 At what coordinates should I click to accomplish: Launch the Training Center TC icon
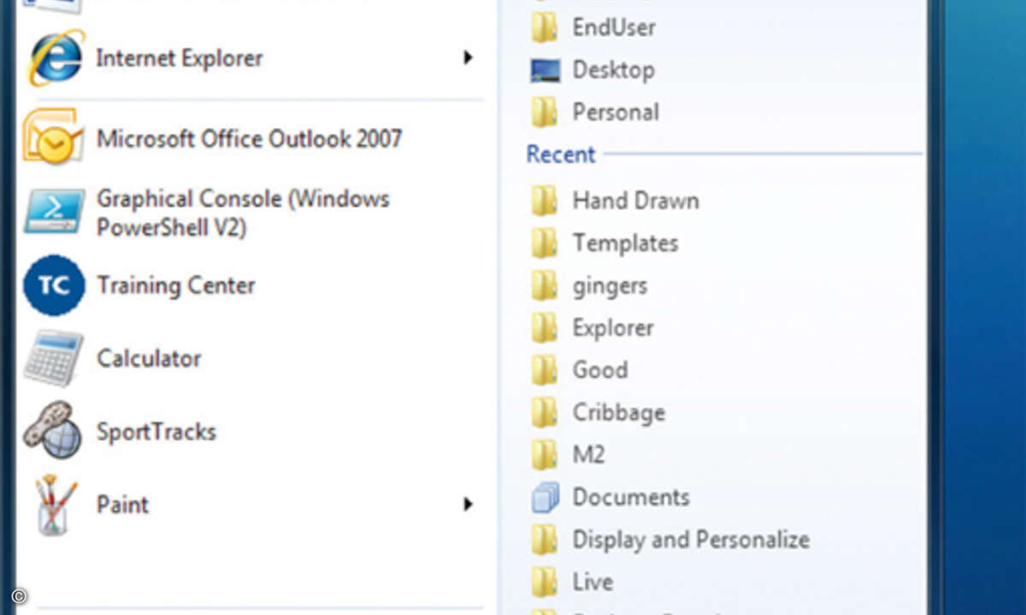[x=54, y=285]
